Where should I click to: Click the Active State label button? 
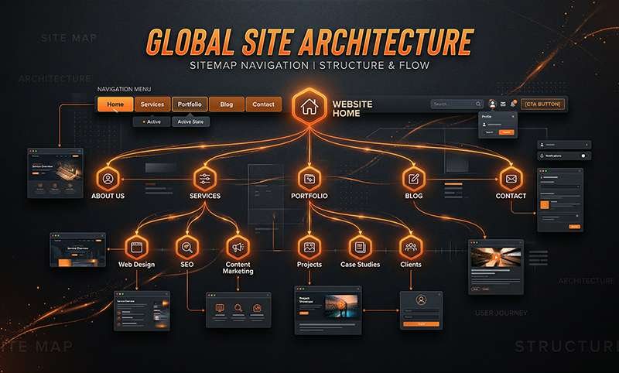pyautogui.click(x=190, y=121)
